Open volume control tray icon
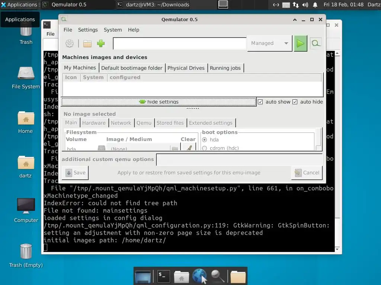Viewport: 381px width, 285px height. click(x=305, y=5)
